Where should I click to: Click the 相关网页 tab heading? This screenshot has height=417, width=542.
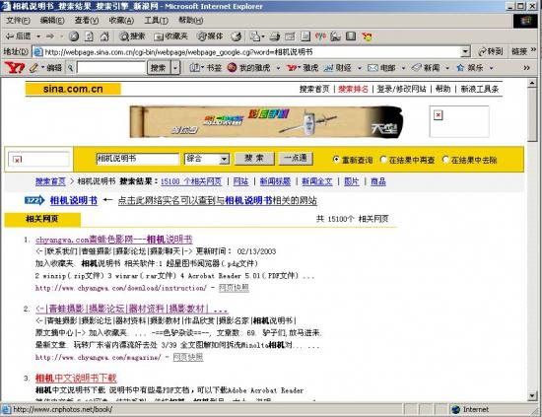(42, 219)
